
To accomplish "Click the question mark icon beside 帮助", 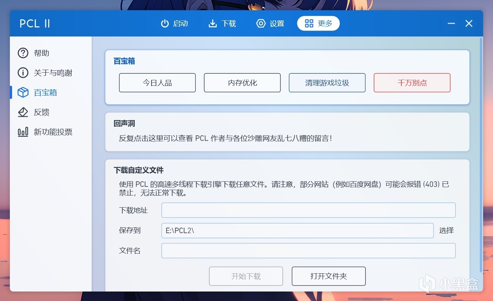I will click(x=23, y=53).
